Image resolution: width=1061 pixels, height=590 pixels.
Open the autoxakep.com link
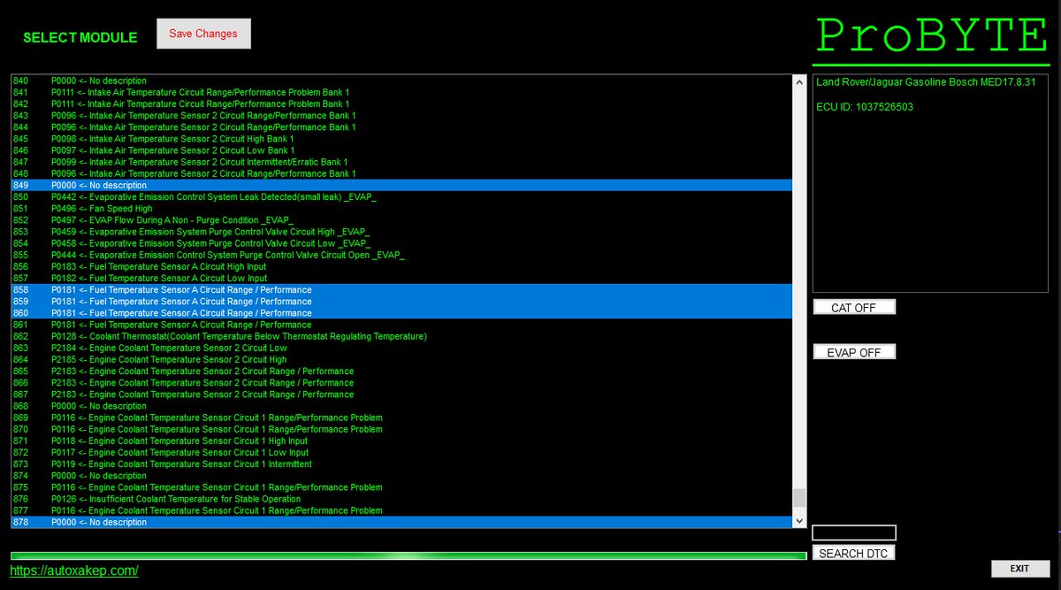(74, 571)
